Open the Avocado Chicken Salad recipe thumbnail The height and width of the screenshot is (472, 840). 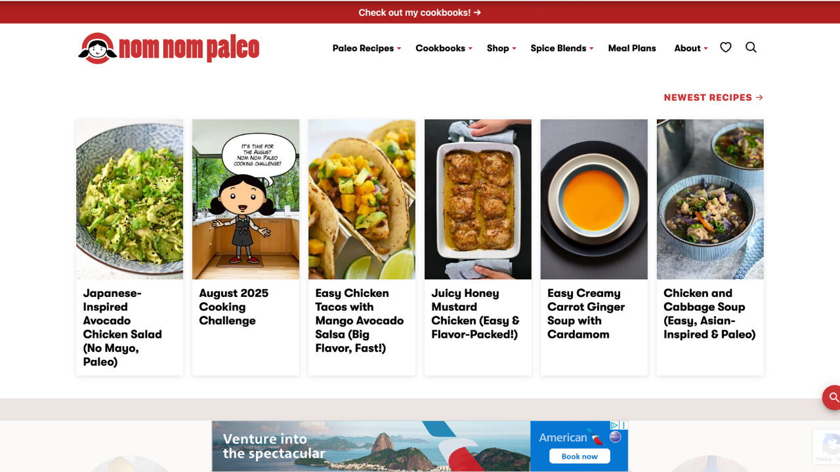(x=129, y=199)
